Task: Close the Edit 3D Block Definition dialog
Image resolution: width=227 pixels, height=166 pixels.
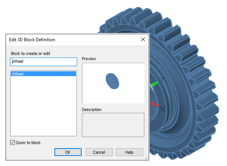Action: coord(143,39)
